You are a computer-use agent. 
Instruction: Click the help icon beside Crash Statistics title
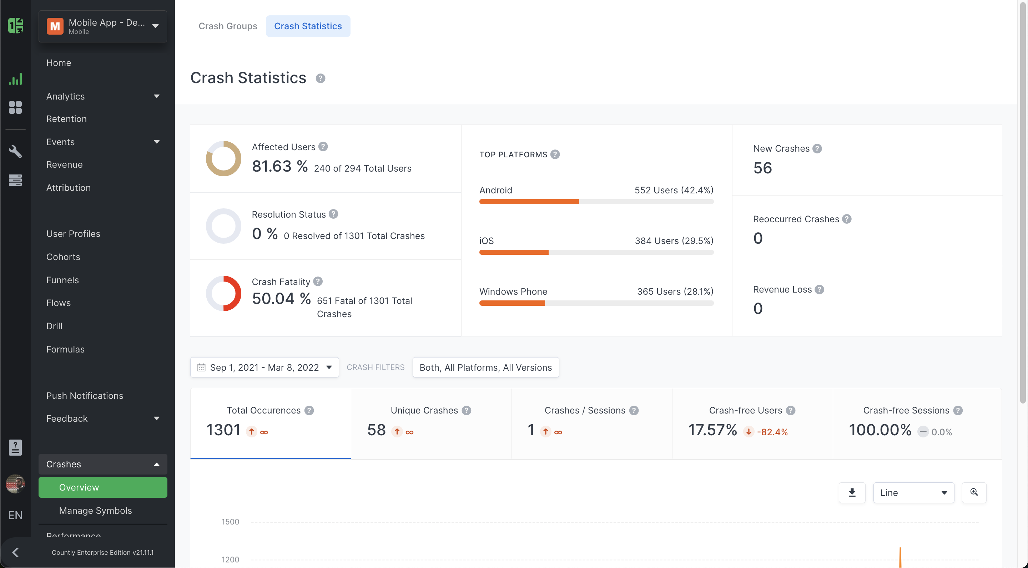point(320,78)
